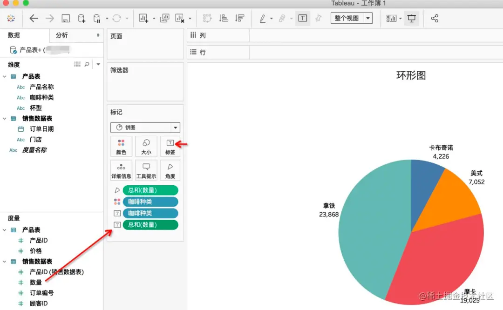Swap rows and columns icon
The image size is (503, 310).
(x=207, y=18)
